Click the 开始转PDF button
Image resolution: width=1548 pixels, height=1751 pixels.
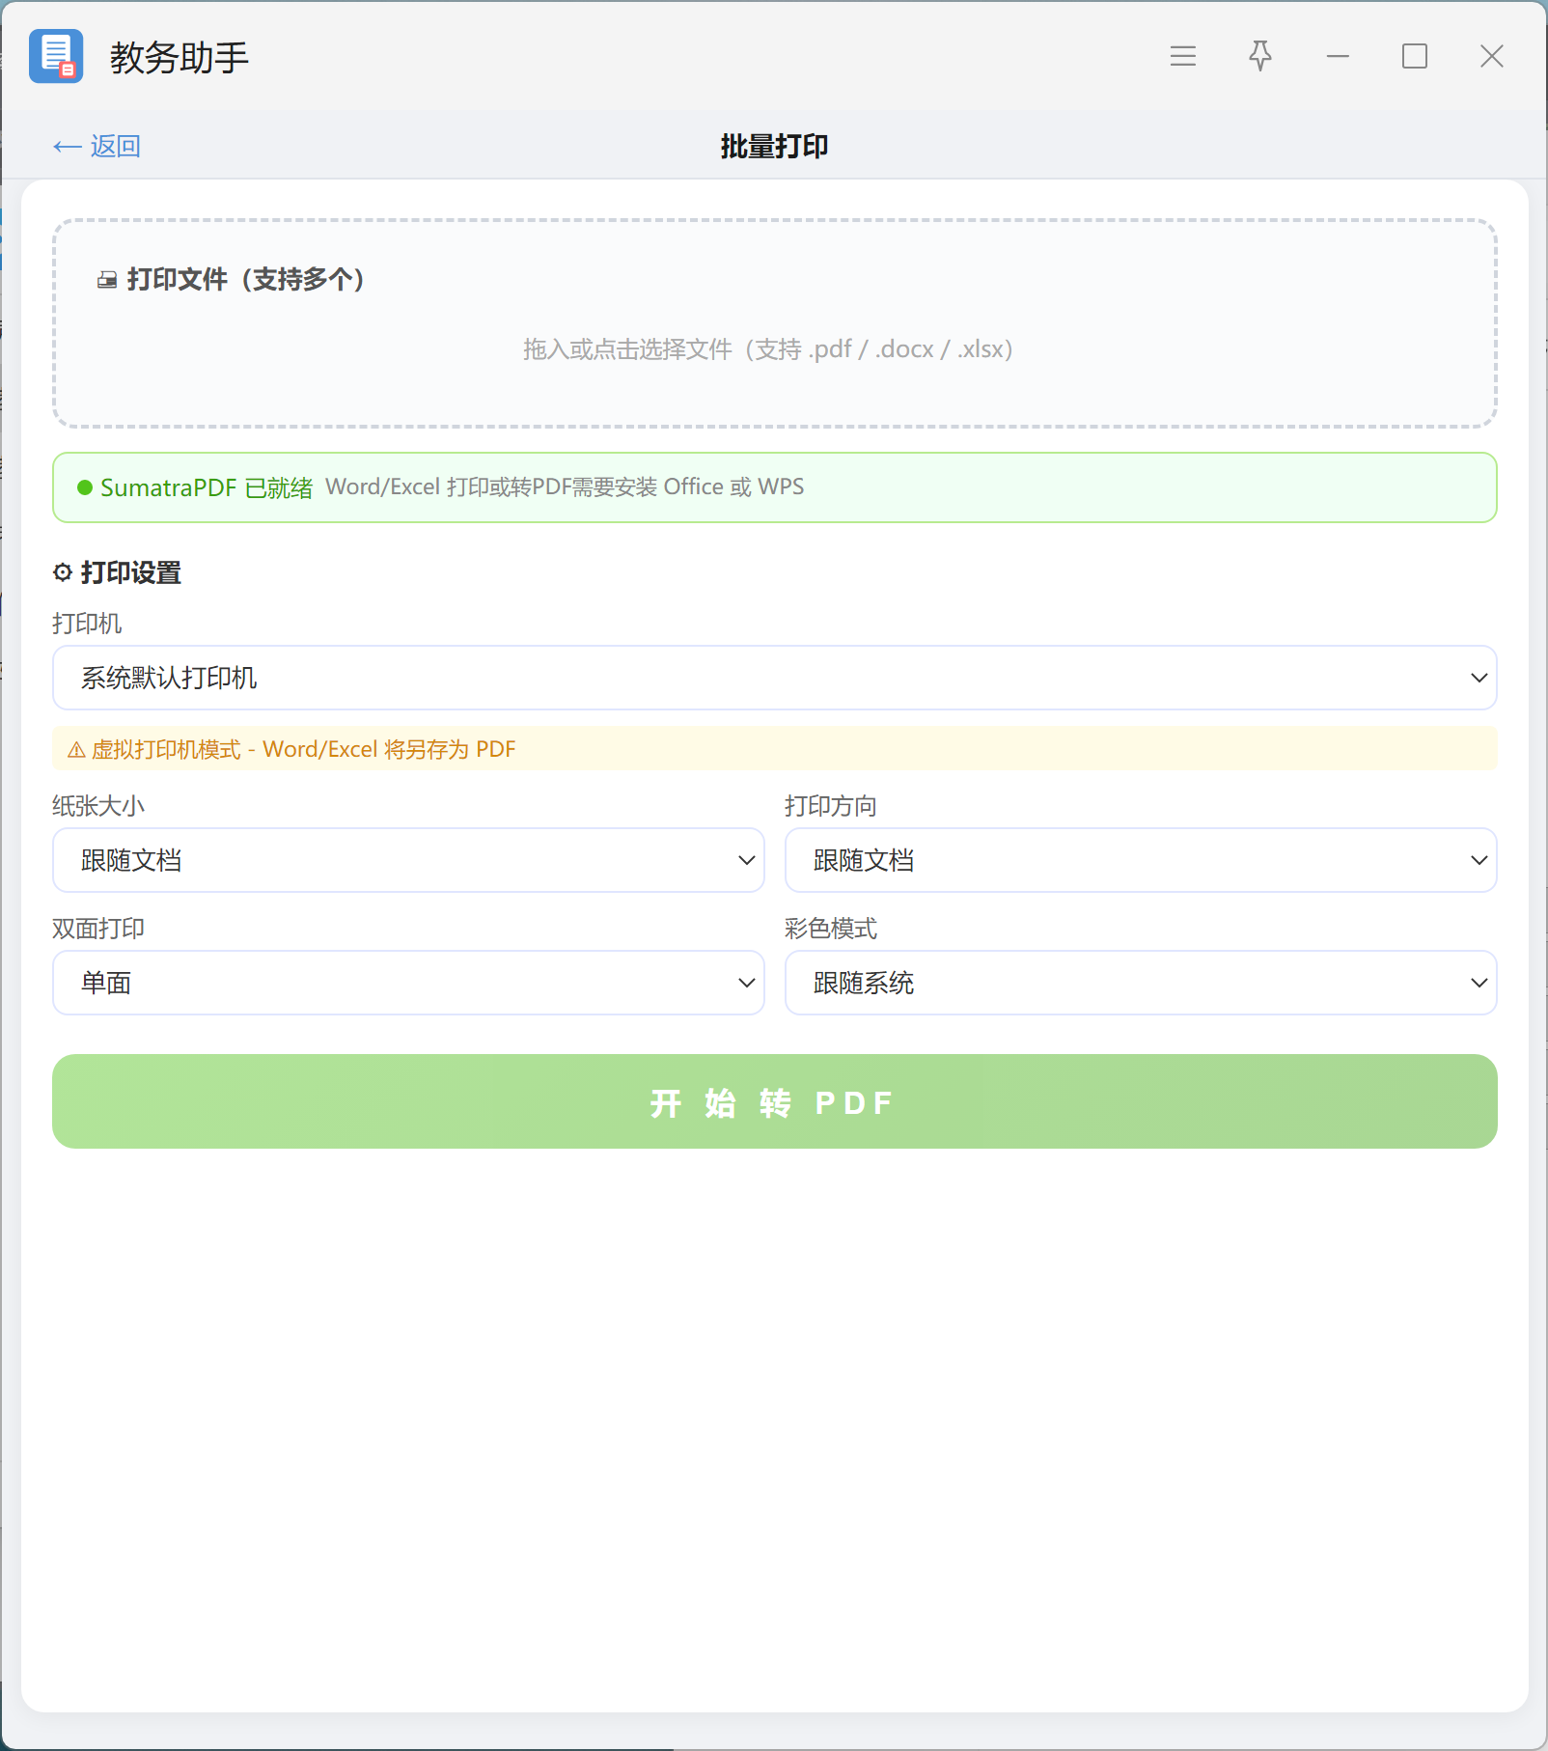(x=774, y=1101)
